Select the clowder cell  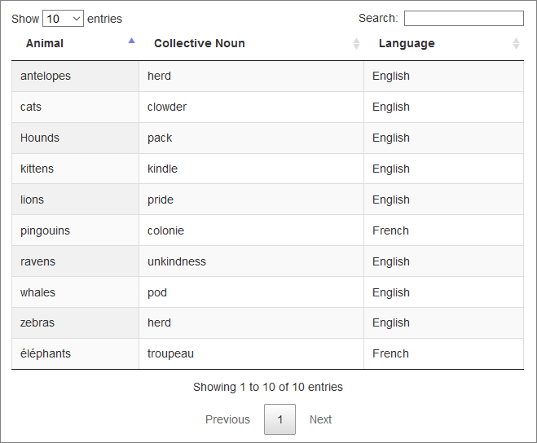(167, 107)
